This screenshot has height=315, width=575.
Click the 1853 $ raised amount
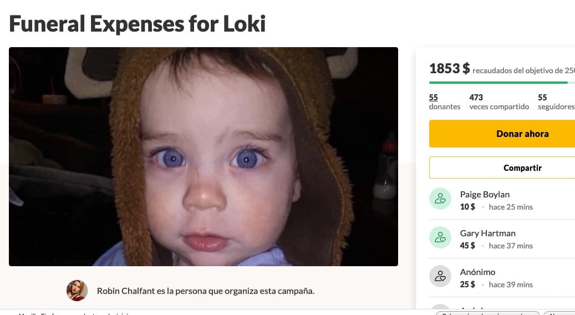pos(449,69)
